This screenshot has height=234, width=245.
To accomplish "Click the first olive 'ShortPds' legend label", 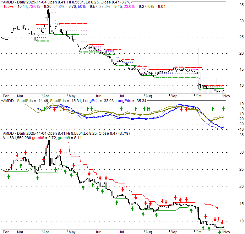I will click(x=25, y=101).
